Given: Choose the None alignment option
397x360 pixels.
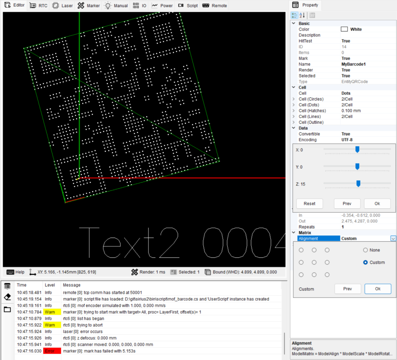Looking at the screenshot, I should (x=371, y=250).
